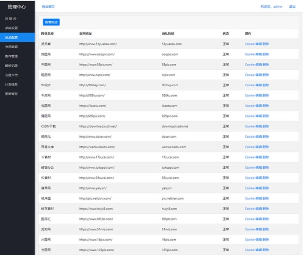Edit the 90sheji.com site row
The height and width of the screenshot is (255, 303).
coord(259,85)
